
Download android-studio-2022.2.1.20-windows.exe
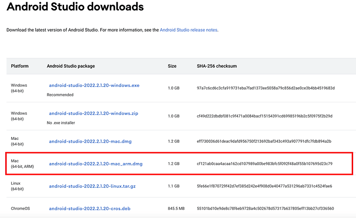[94, 85]
